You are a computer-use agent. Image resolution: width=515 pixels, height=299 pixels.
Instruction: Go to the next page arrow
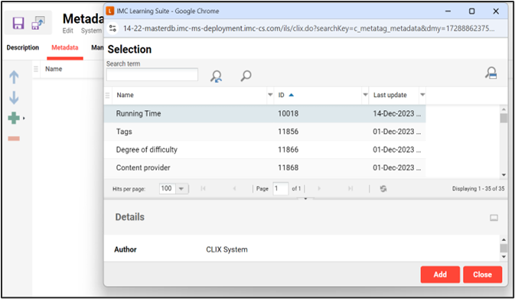(319, 188)
